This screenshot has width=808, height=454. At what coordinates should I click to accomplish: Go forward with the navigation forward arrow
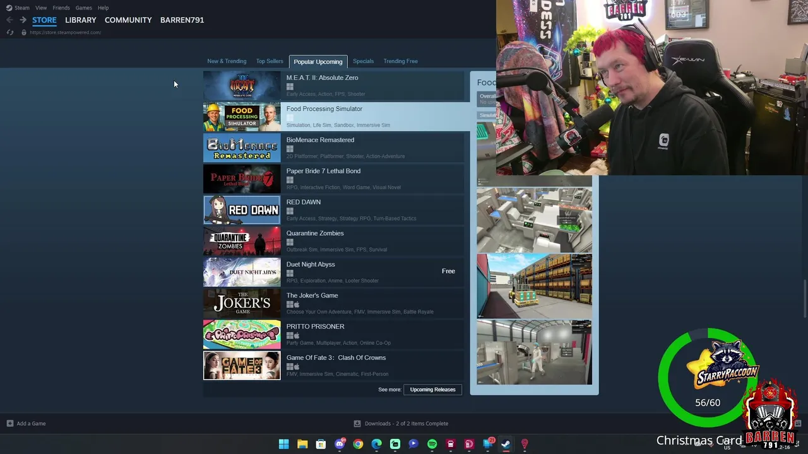pyautogui.click(x=23, y=20)
